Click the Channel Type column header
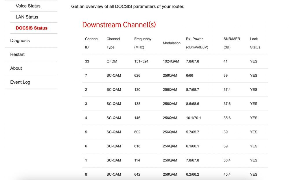This screenshot has height=180, width=289. tap(113, 43)
